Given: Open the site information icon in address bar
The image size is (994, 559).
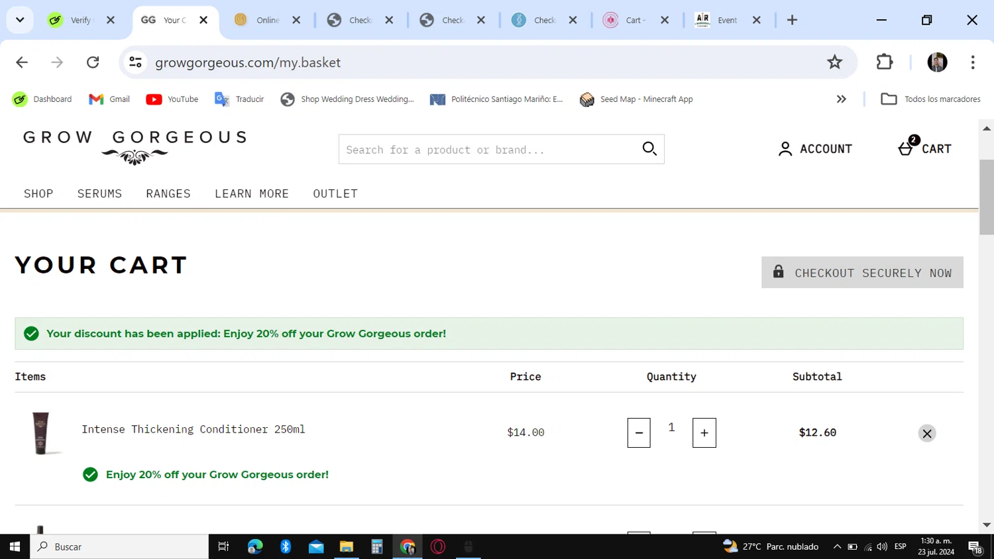Looking at the screenshot, I should pyautogui.click(x=135, y=62).
